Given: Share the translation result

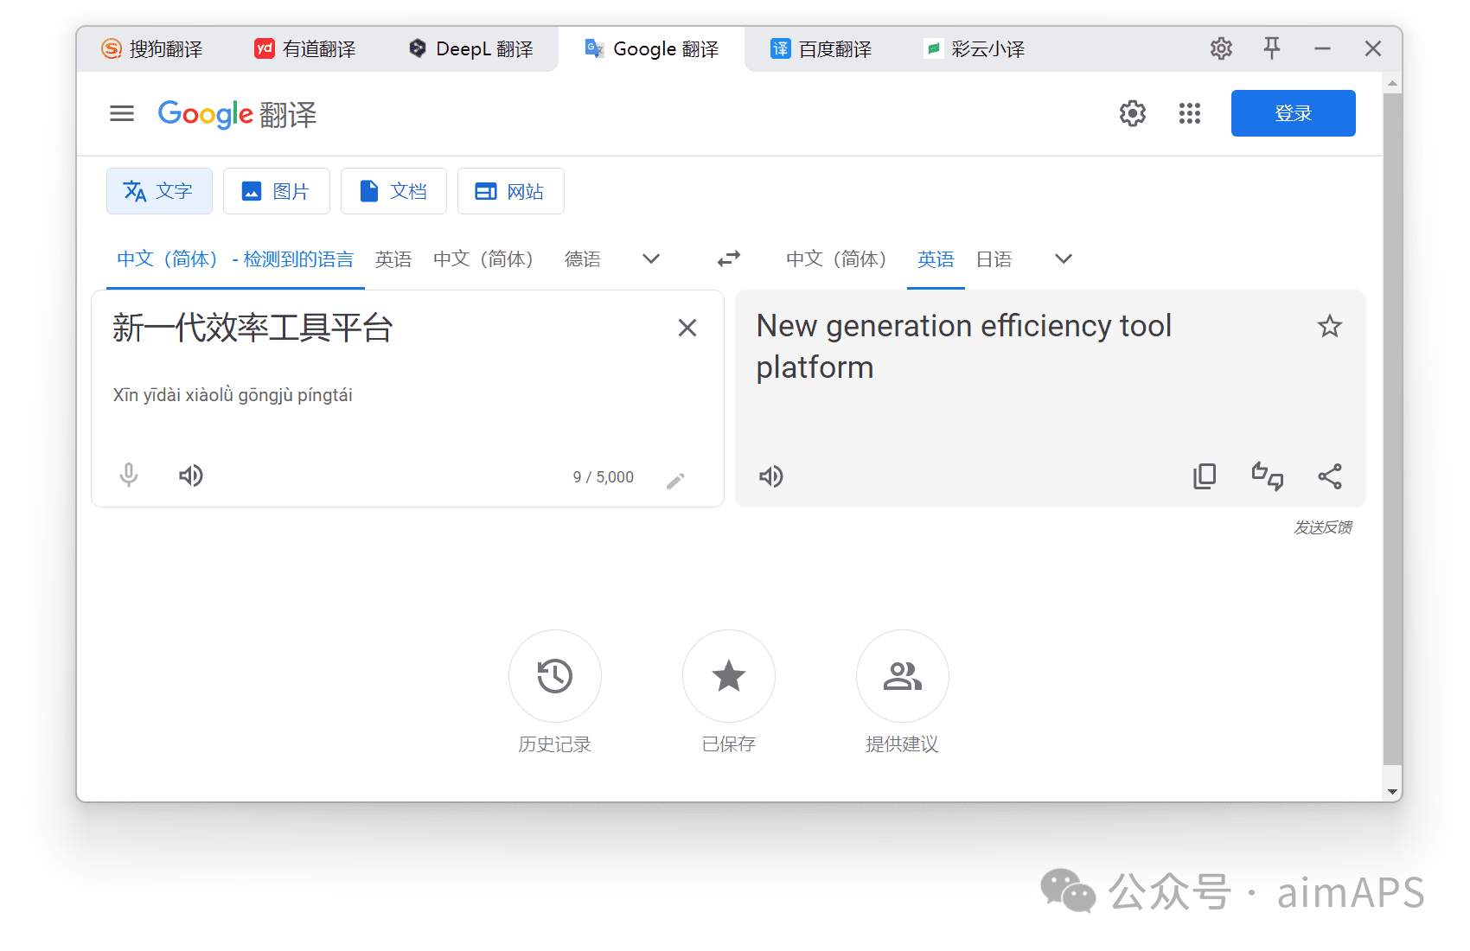Looking at the screenshot, I should pyautogui.click(x=1329, y=476).
